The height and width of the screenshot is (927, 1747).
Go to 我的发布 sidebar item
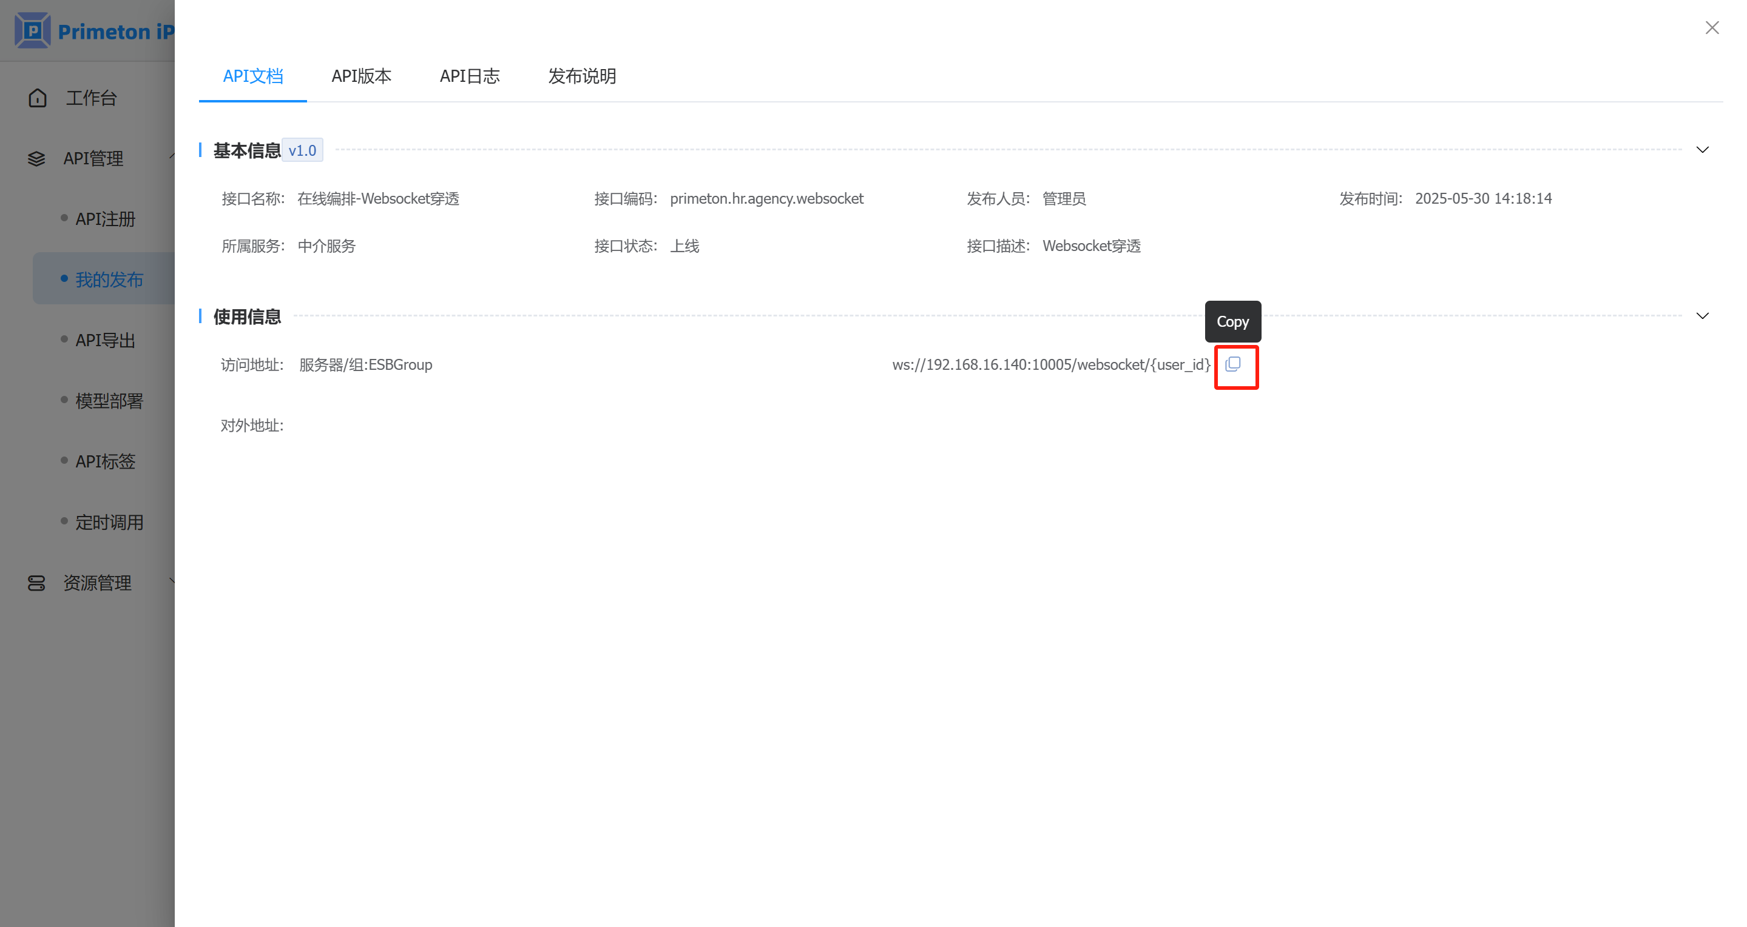pos(109,279)
